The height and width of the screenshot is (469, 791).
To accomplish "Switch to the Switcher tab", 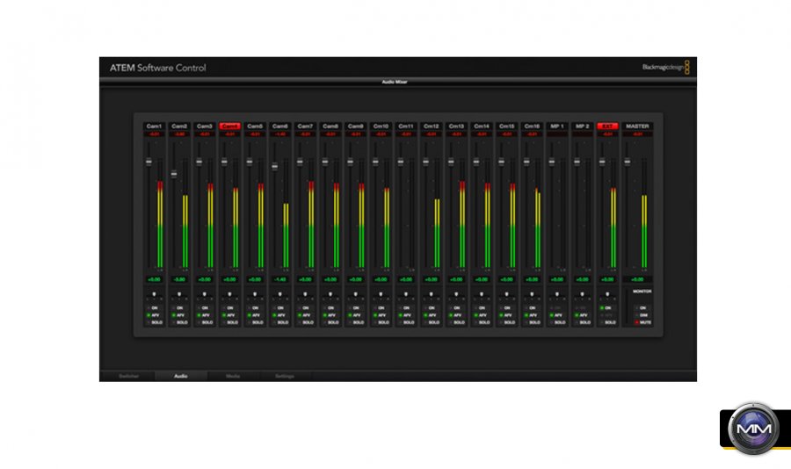I will [129, 376].
